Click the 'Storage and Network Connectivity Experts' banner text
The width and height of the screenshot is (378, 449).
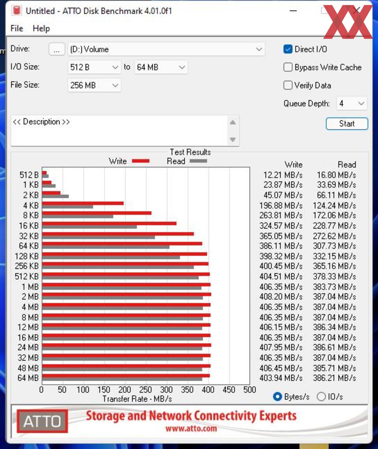[x=191, y=416]
